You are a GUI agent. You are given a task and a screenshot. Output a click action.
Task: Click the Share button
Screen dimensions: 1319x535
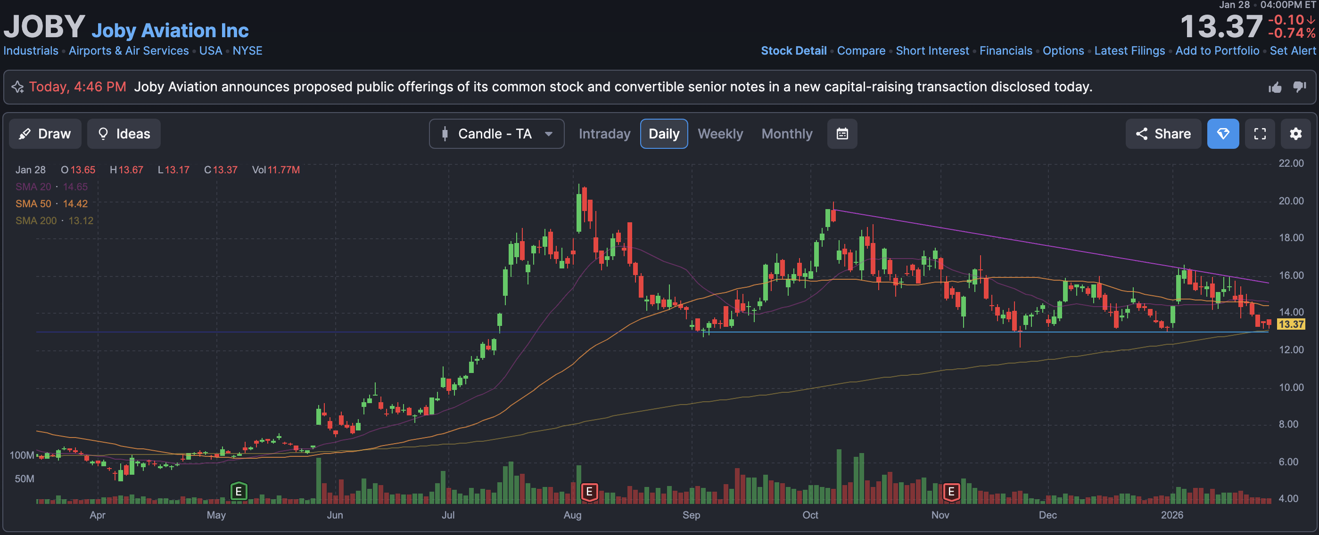coord(1163,134)
